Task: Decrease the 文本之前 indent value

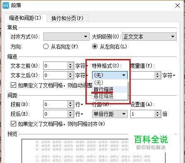Action: 71,67
